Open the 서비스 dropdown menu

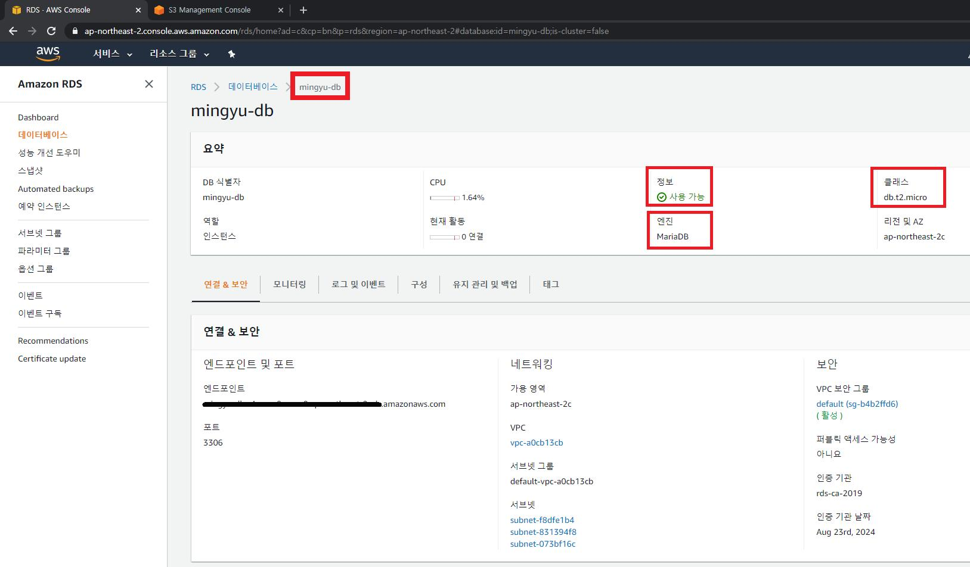coord(112,54)
